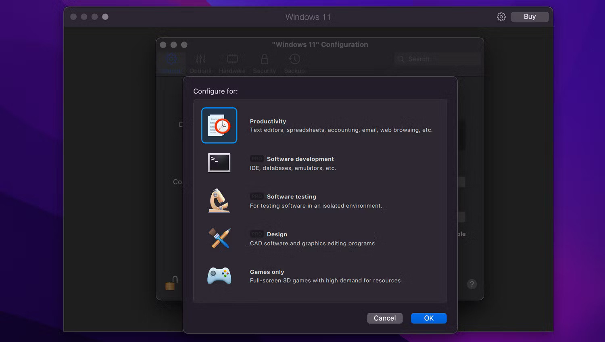Pick the Software testing description line

tap(316, 206)
